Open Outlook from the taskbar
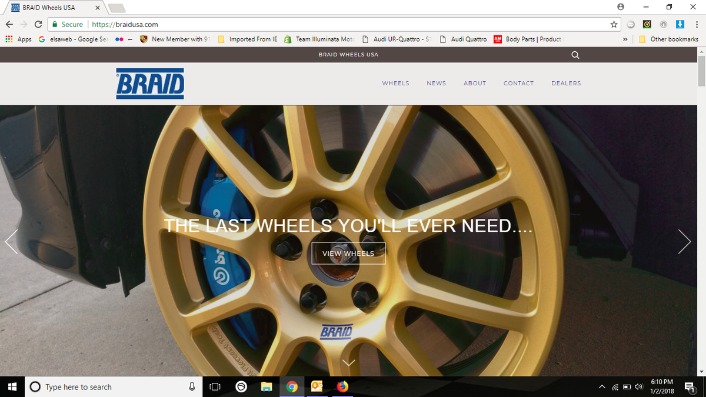The image size is (706, 397). [317, 386]
